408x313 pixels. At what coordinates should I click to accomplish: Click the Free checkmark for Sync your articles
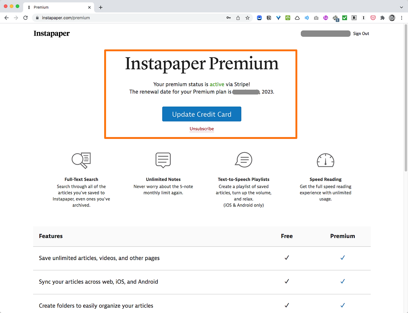287,281
